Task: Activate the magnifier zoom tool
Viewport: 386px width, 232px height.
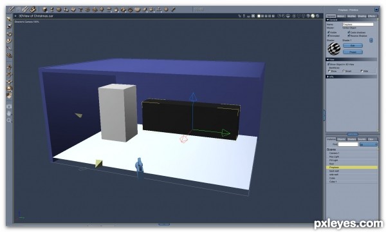Action: click(x=9, y=121)
